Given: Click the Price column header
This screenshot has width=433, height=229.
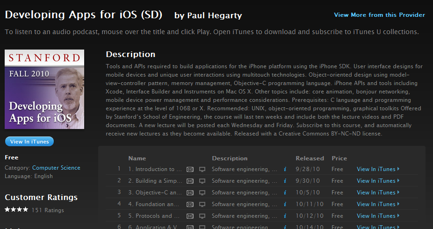Looking at the screenshot, I should coord(339,158).
